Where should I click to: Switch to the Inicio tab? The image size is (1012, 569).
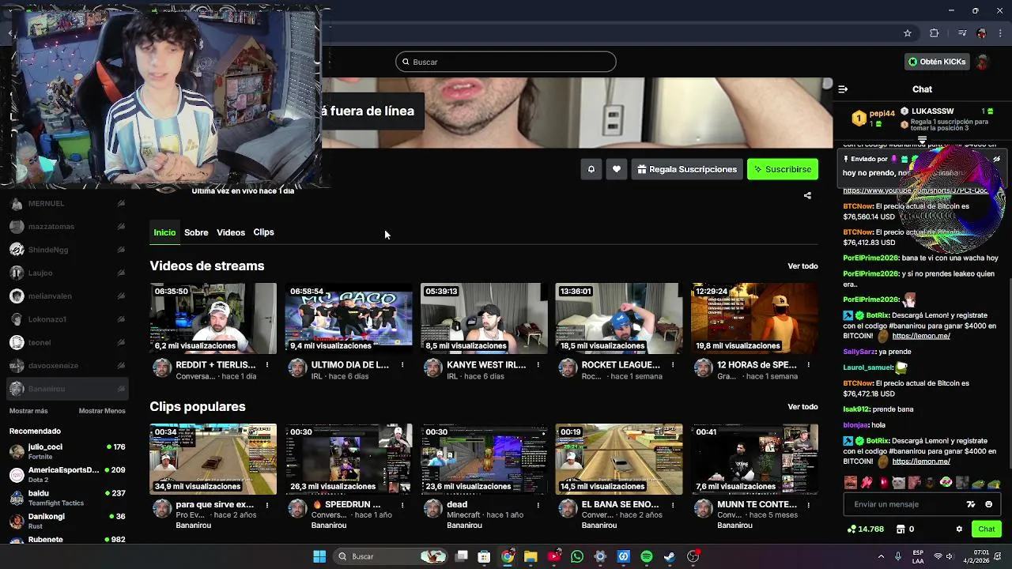164,232
